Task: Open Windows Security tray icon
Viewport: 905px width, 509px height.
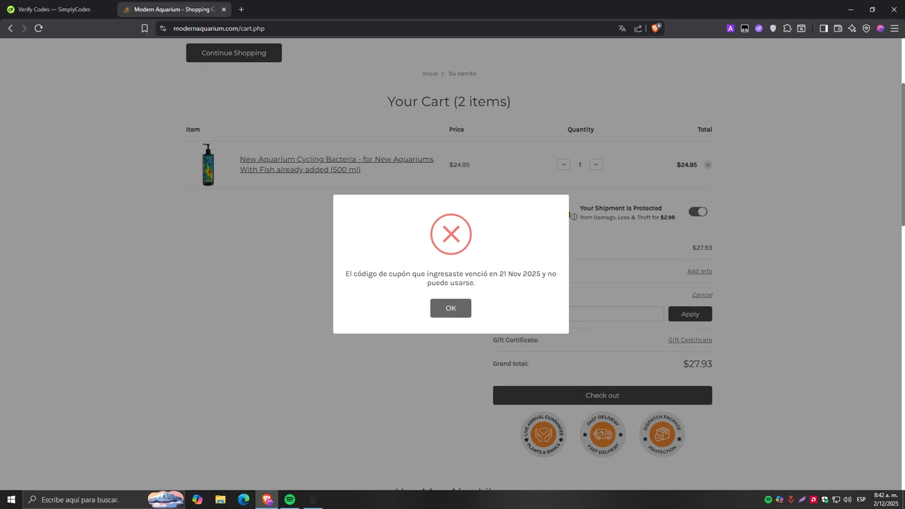Action: pos(825,499)
